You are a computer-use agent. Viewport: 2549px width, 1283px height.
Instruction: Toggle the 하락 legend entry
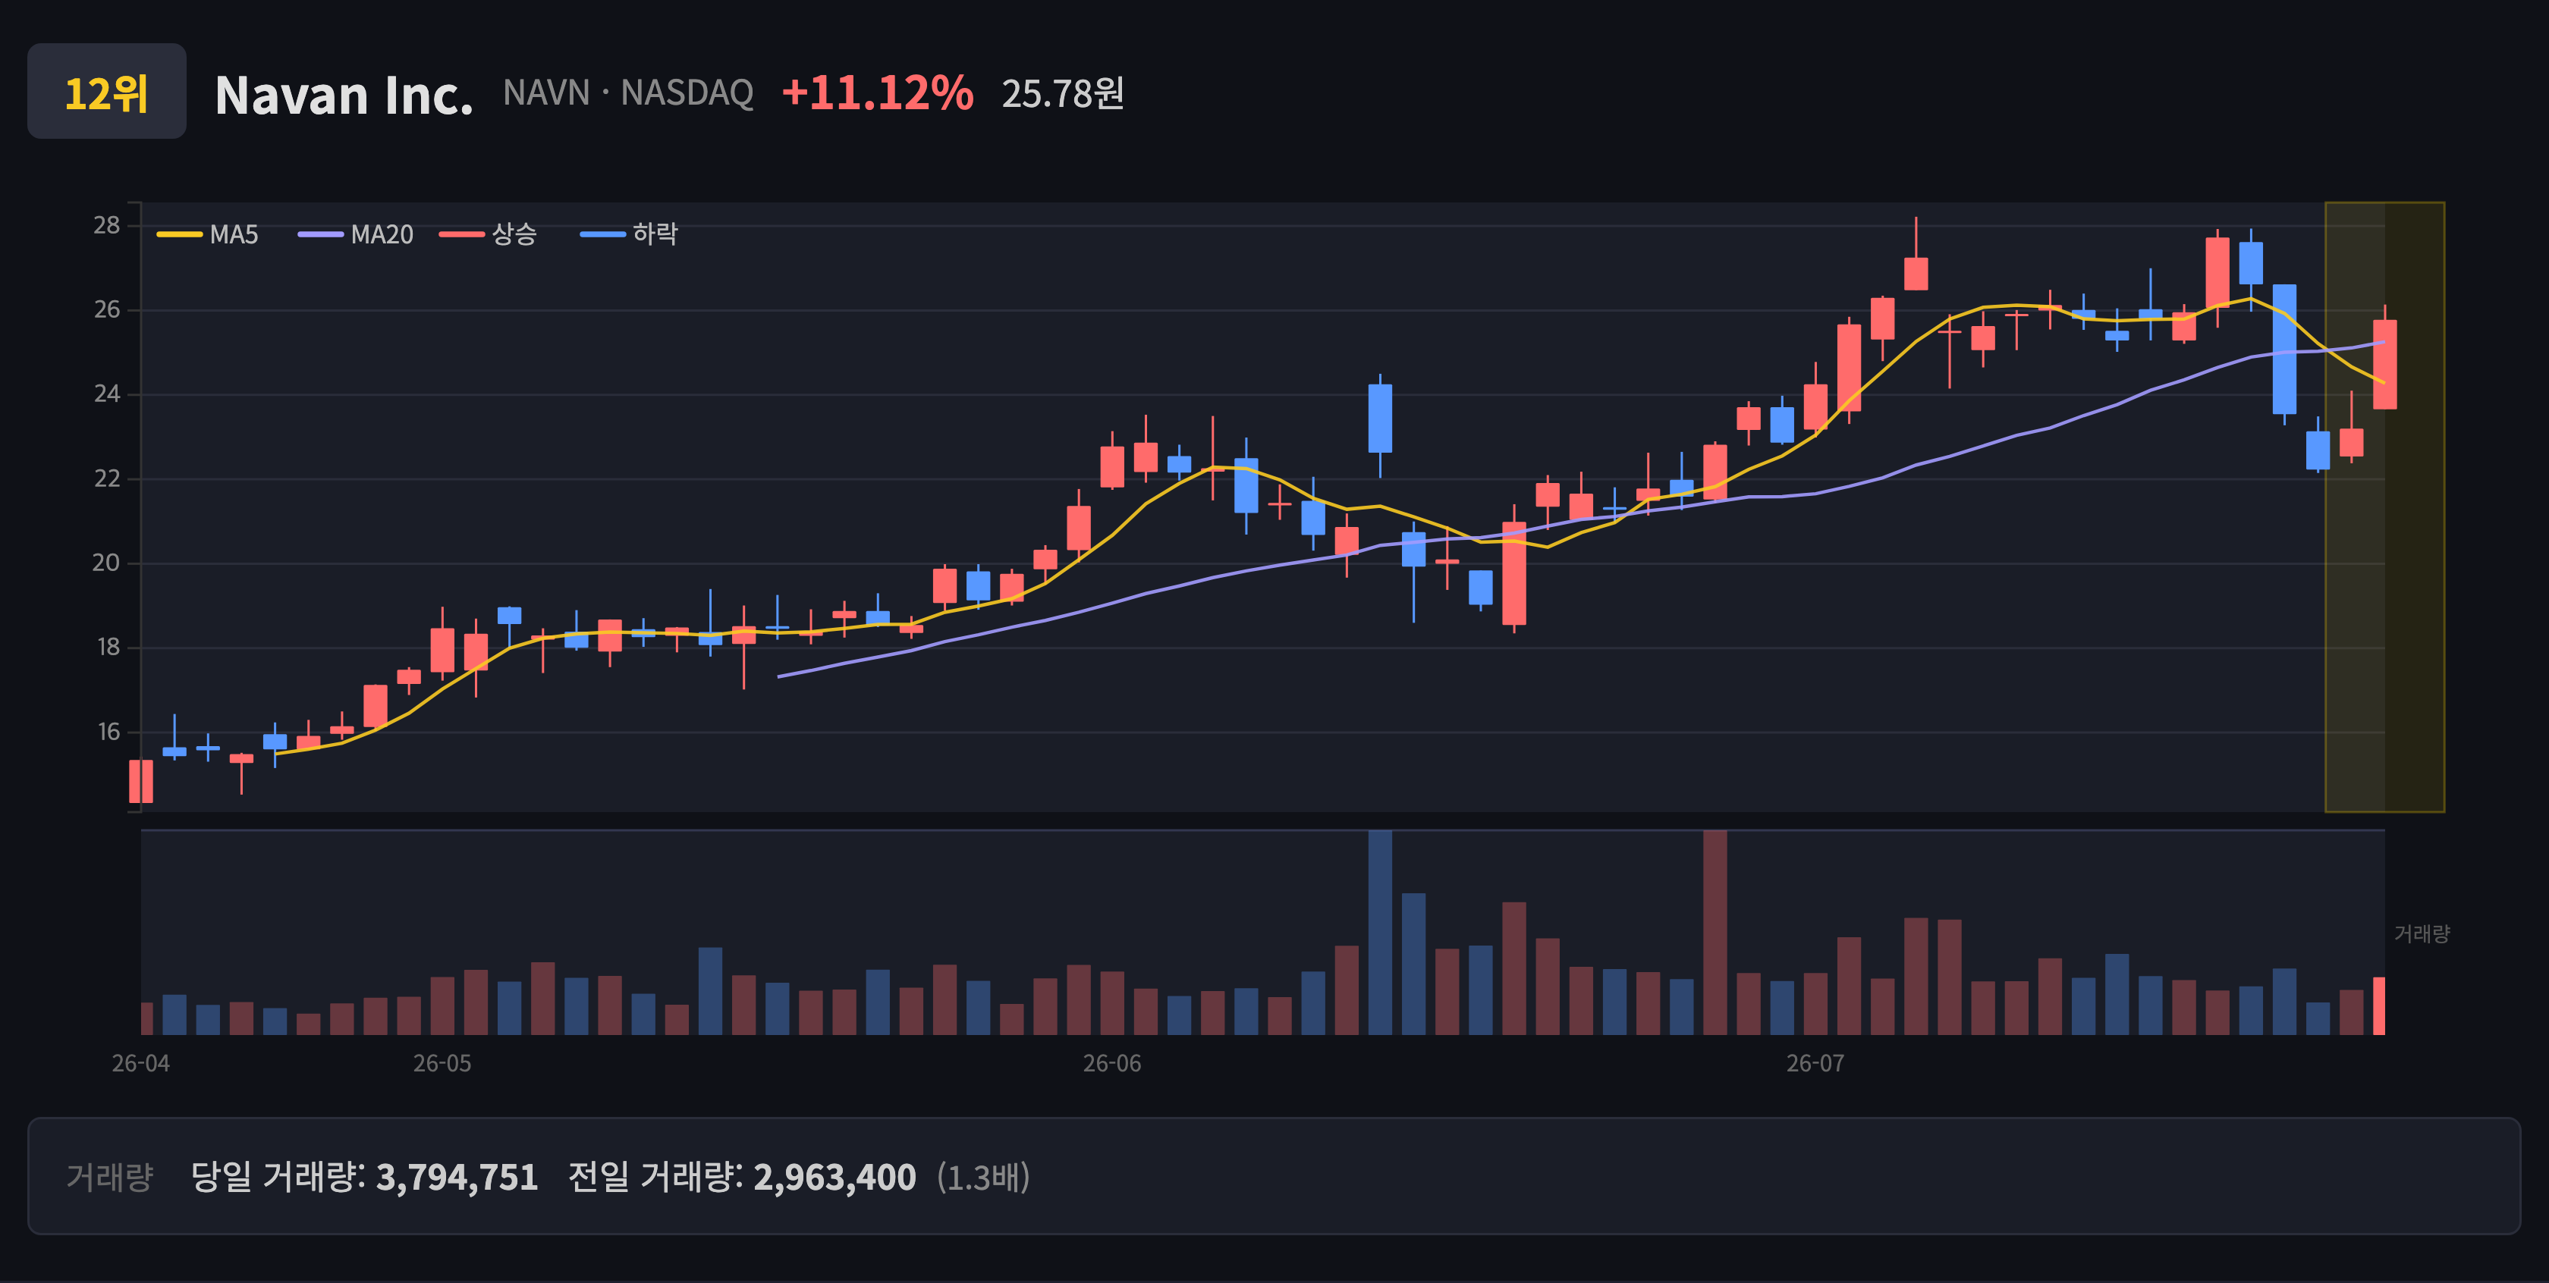click(630, 234)
